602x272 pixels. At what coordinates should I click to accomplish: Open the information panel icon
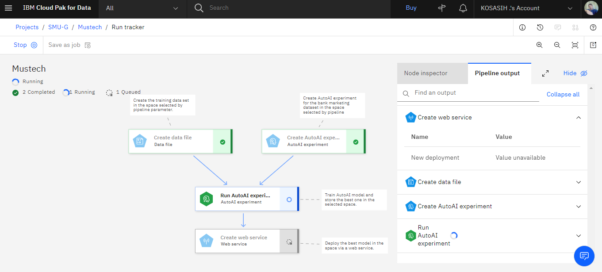(x=522, y=27)
